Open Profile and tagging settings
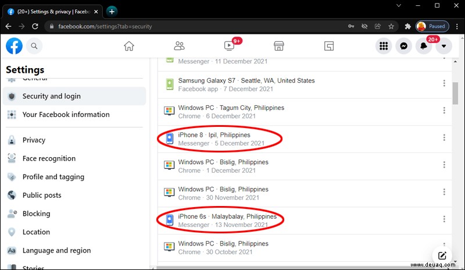 [74, 177]
